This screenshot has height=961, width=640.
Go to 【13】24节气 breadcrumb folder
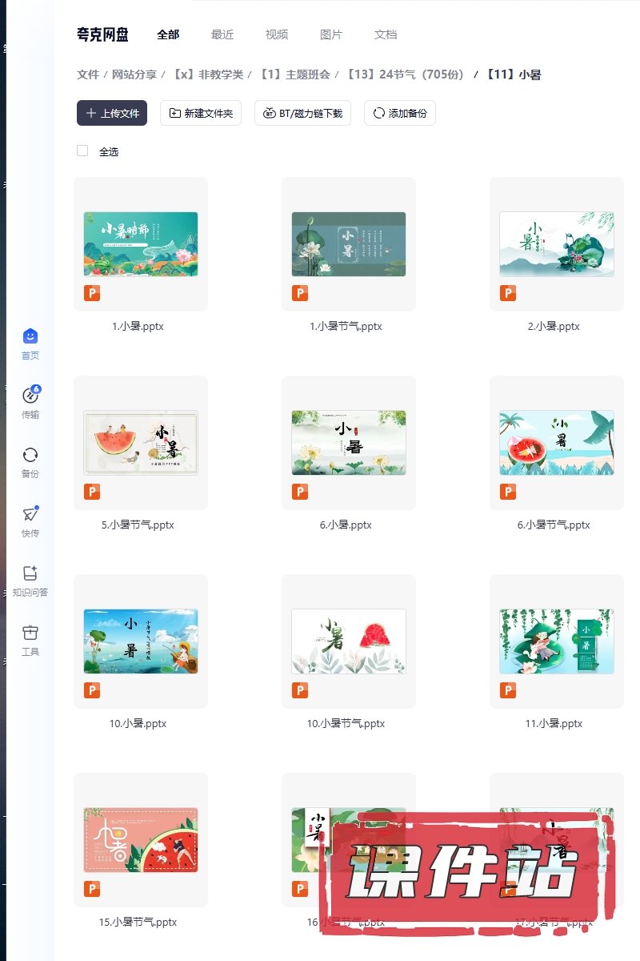(404, 74)
